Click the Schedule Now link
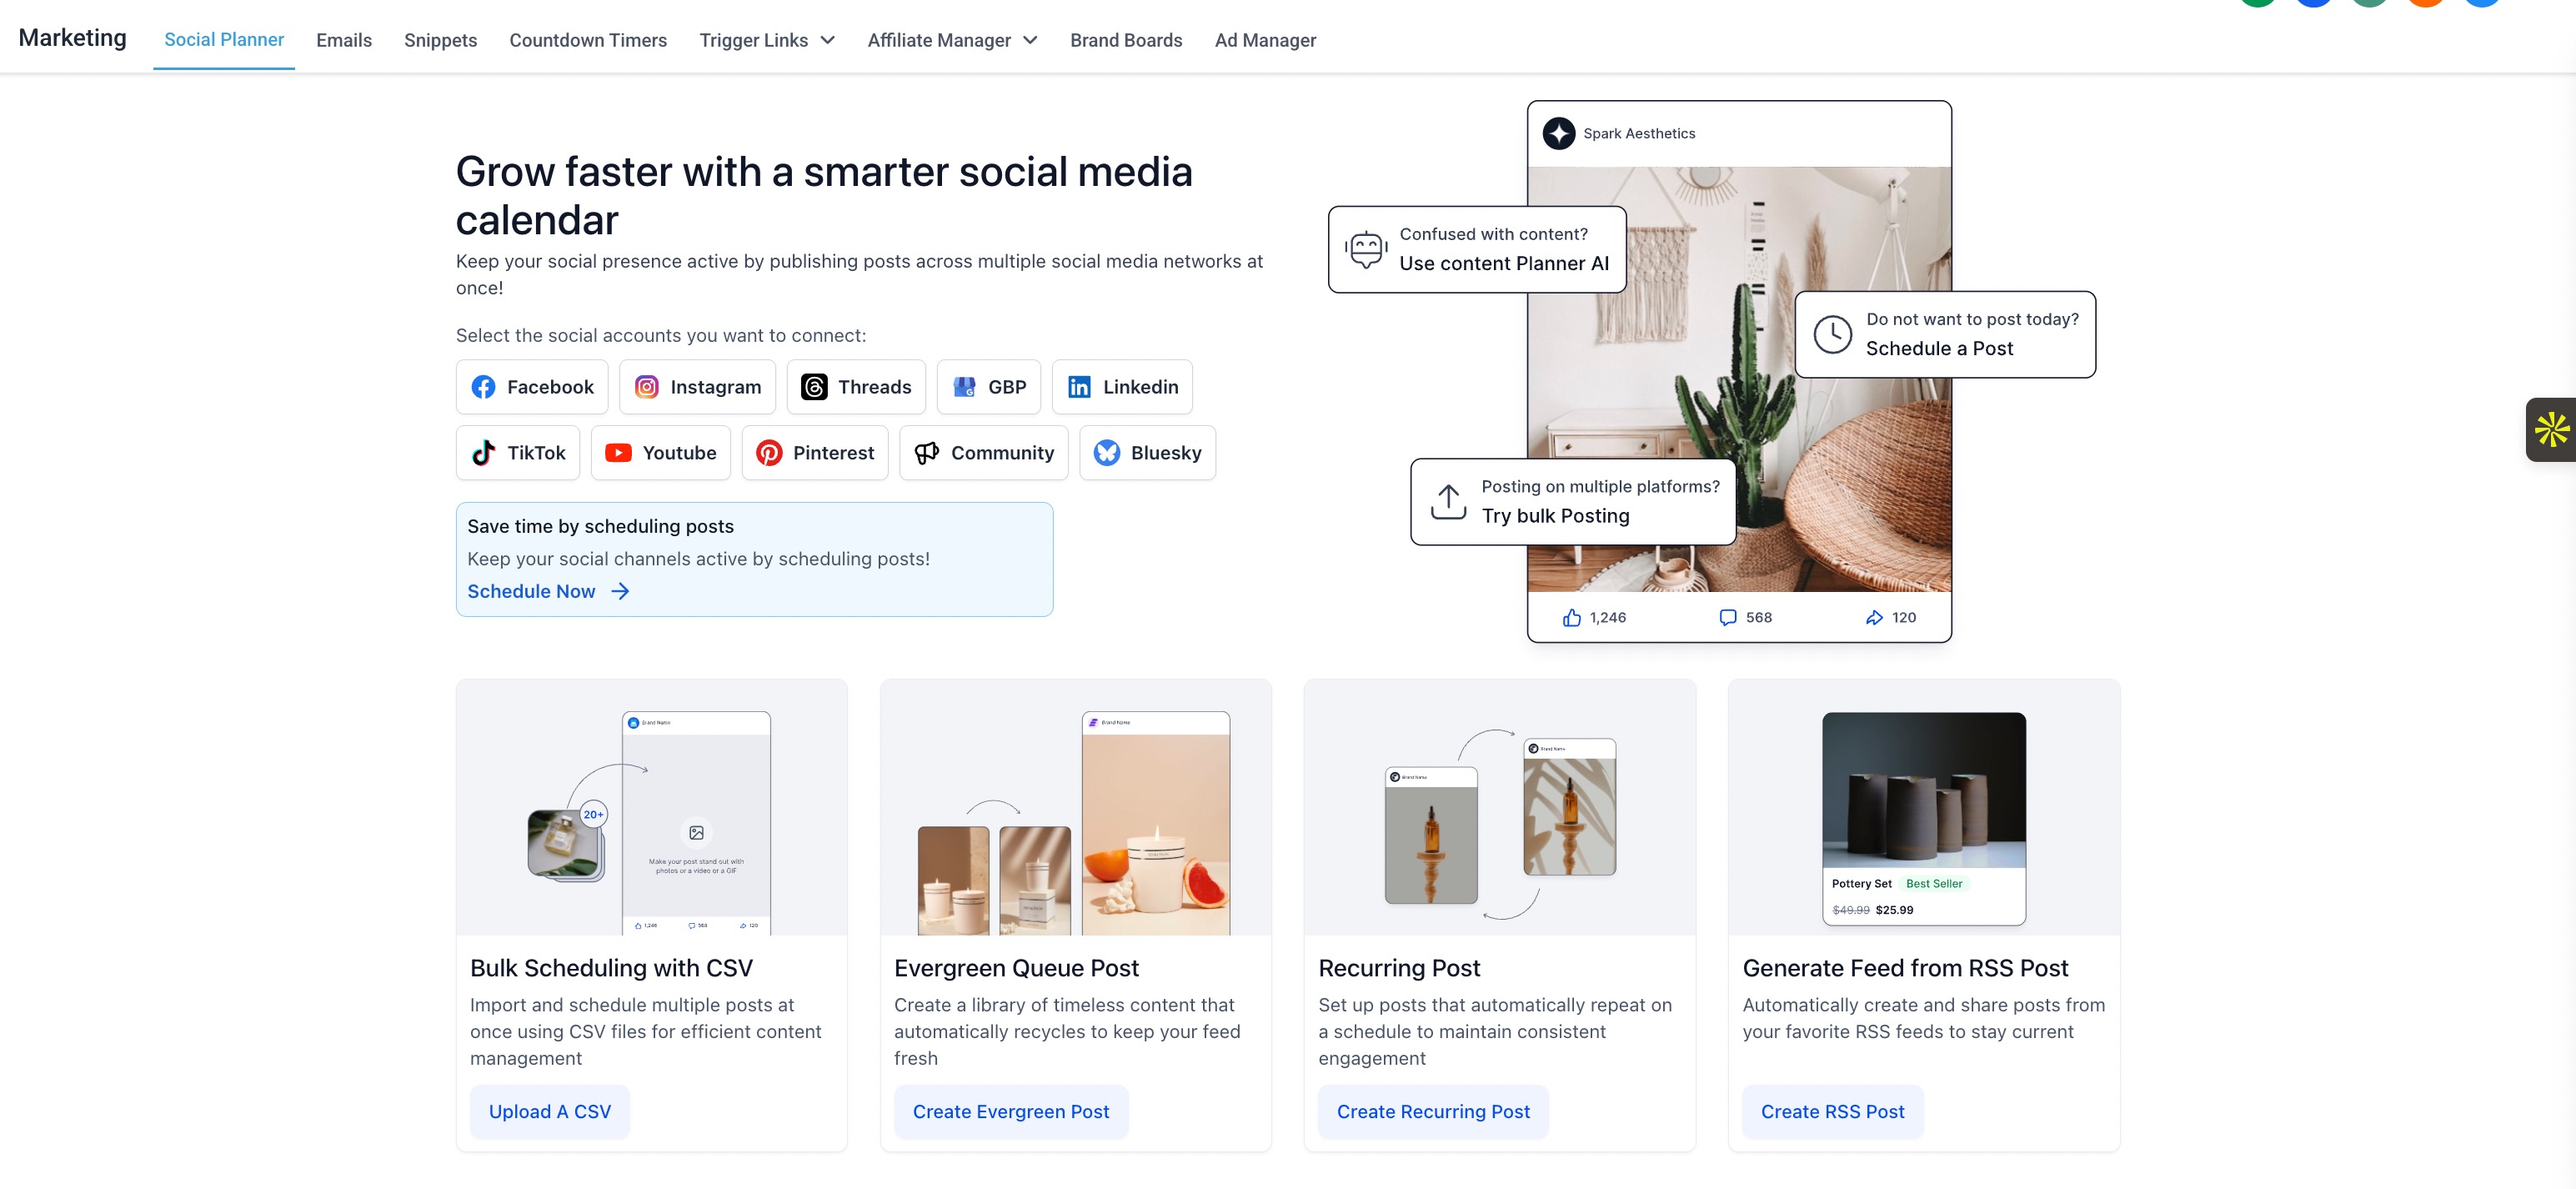Image resolution: width=2576 pixels, height=1189 pixels. coord(531,591)
